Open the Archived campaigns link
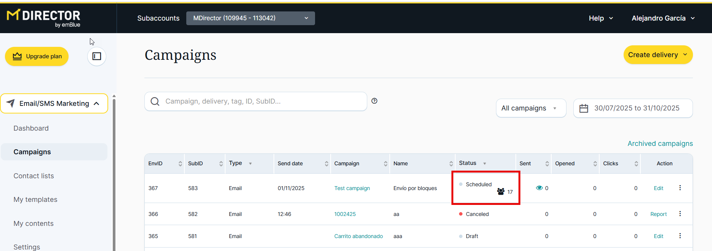 click(660, 144)
